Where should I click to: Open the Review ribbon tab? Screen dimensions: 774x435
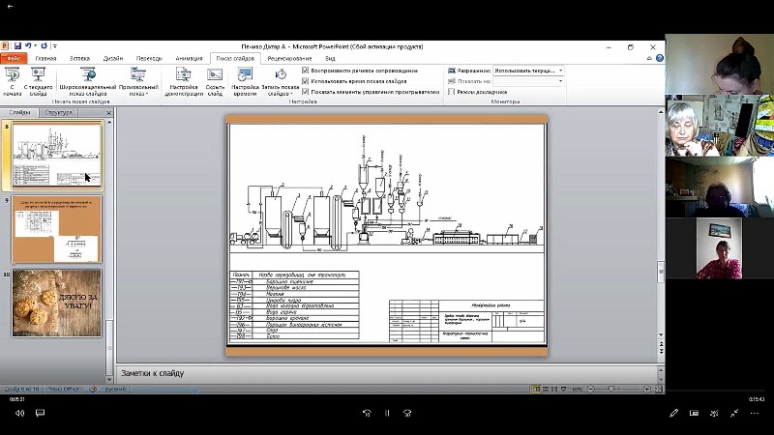[289, 58]
